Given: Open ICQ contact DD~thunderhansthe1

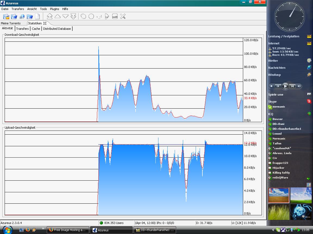Looking at the screenshot, I should click(x=287, y=129).
